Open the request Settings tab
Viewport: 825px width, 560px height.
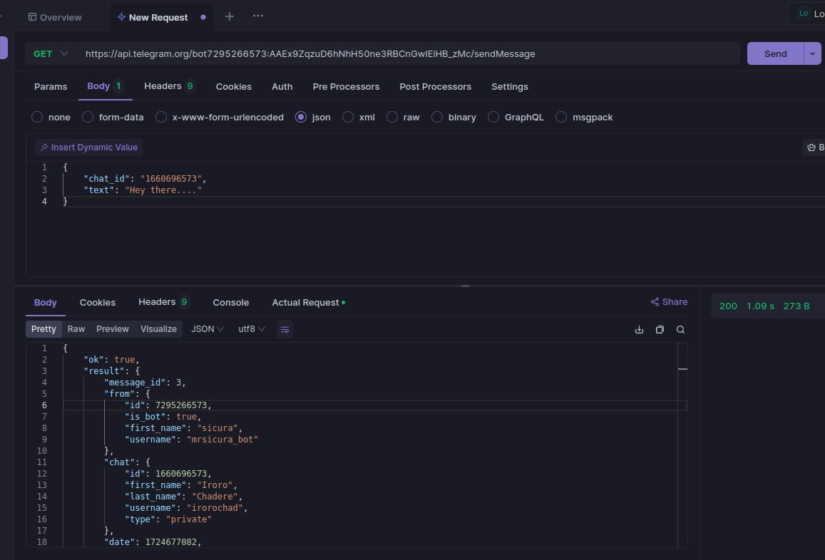pyautogui.click(x=509, y=87)
